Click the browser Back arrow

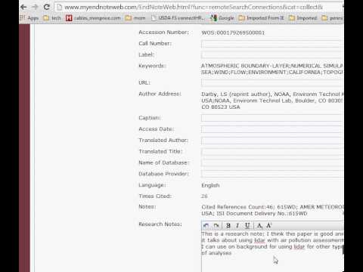tap(23, 7)
